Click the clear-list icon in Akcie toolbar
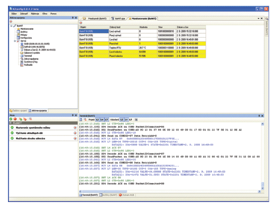This screenshot has width=274, height=206. pos(30,119)
